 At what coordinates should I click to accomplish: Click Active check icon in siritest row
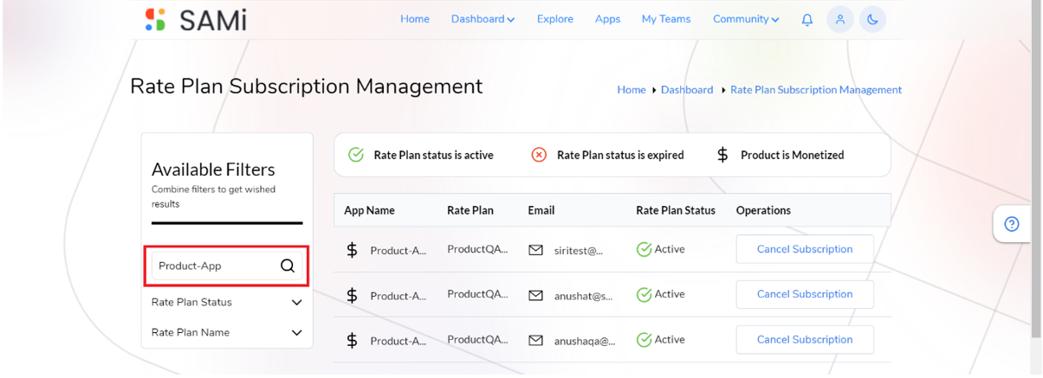coord(644,249)
